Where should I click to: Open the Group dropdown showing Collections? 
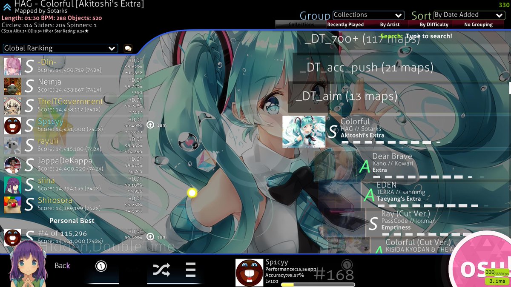368,15
